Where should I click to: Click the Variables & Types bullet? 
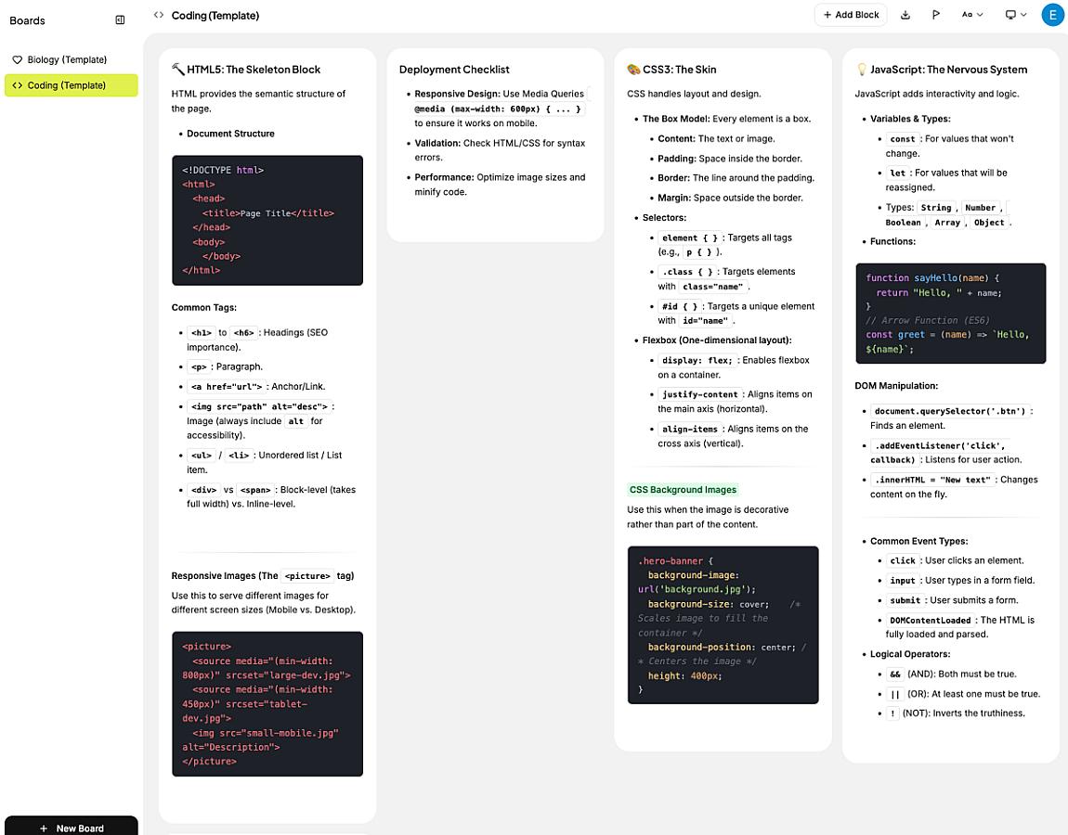click(x=911, y=119)
